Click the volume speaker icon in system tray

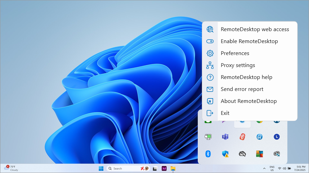pos(284,168)
